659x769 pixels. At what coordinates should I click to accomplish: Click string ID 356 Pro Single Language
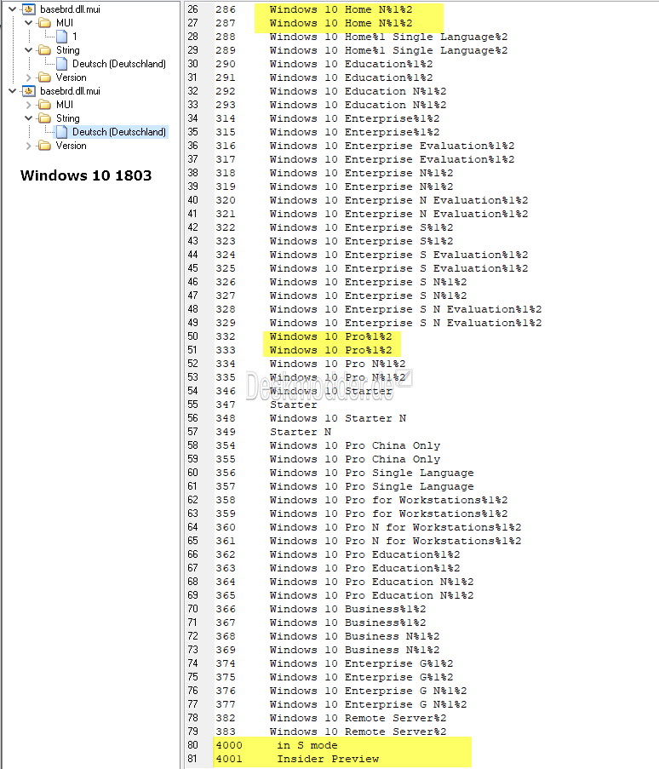tap(372, 473)
